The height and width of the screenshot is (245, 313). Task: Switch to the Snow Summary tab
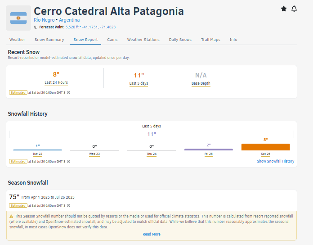tap(49, 40)
